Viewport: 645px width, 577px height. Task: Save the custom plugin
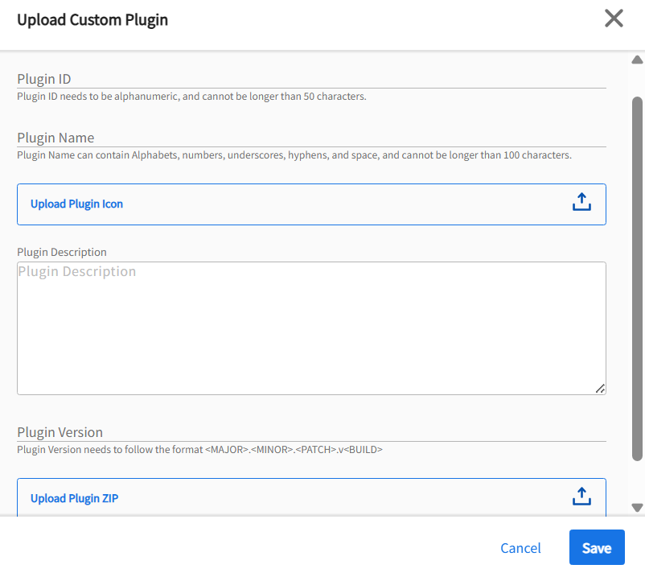[x=596, y=548]
